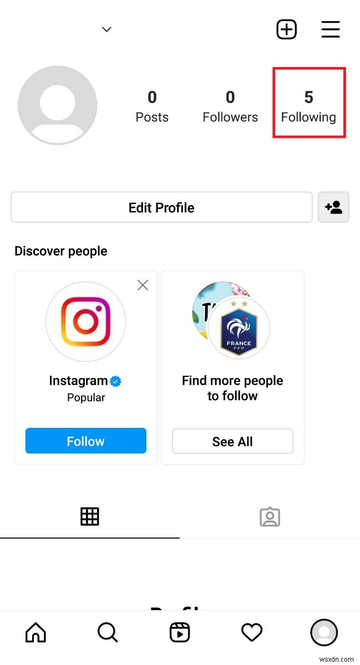360x665 pixels.
Task: Follow the suggested Instagram account
Action: (x=85, y=441)
